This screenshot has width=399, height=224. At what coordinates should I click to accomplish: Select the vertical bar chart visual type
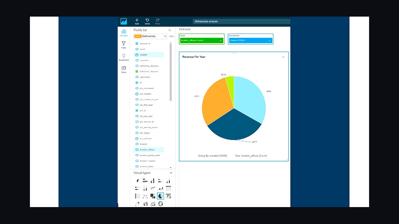(153, 181)
